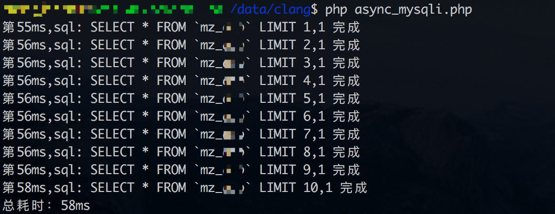This screenshot has width=555, height=214.
Task: Select the output line ending LIMIT 7,1 完成
Action: pos(181,134)
